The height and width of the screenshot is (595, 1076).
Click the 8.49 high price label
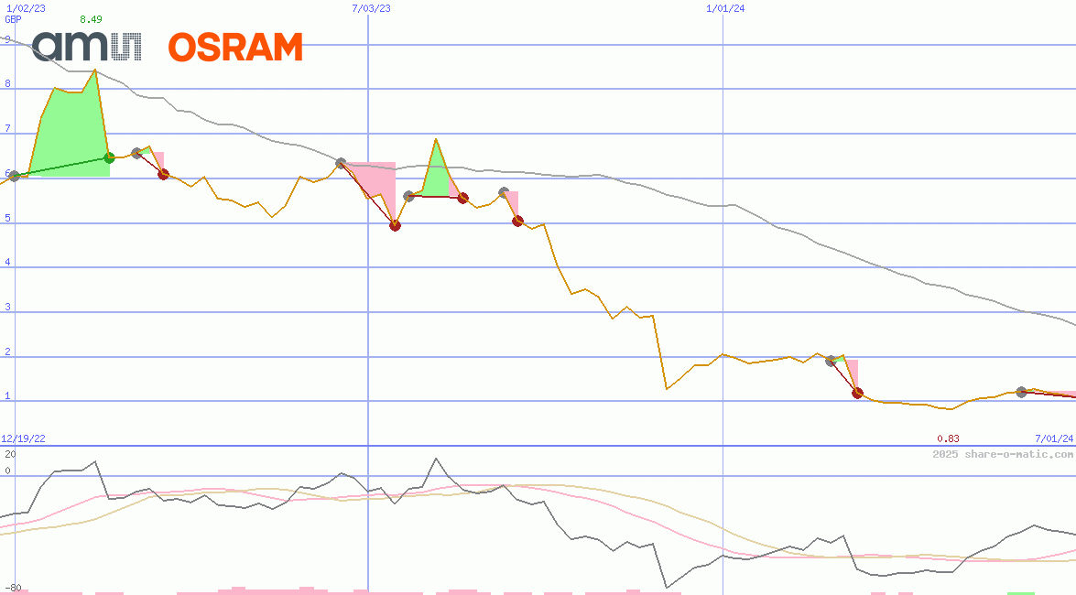[90, 17]
